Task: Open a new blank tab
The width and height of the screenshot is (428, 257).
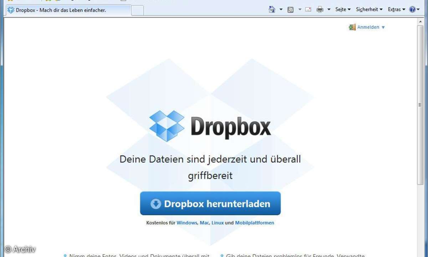Action: click(137, 10)
